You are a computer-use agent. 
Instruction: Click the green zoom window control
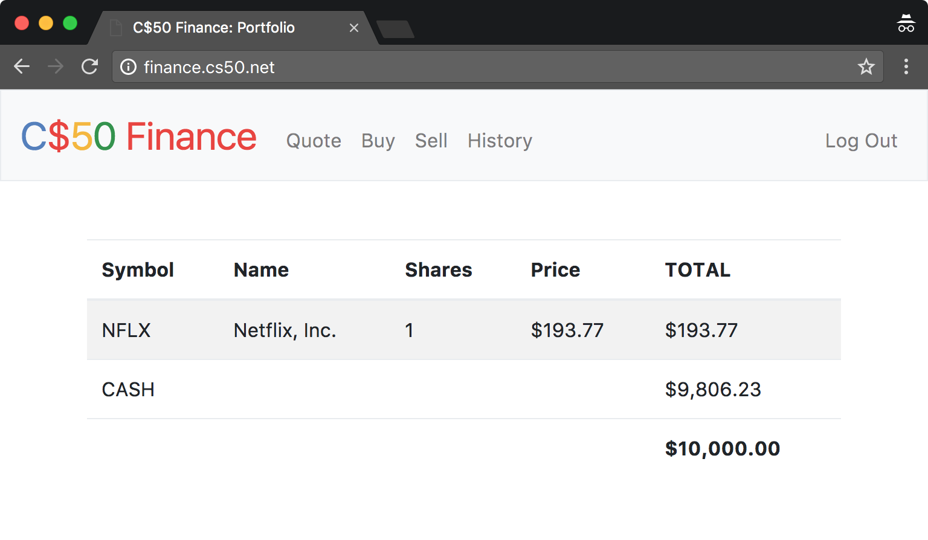coord(71,22)
